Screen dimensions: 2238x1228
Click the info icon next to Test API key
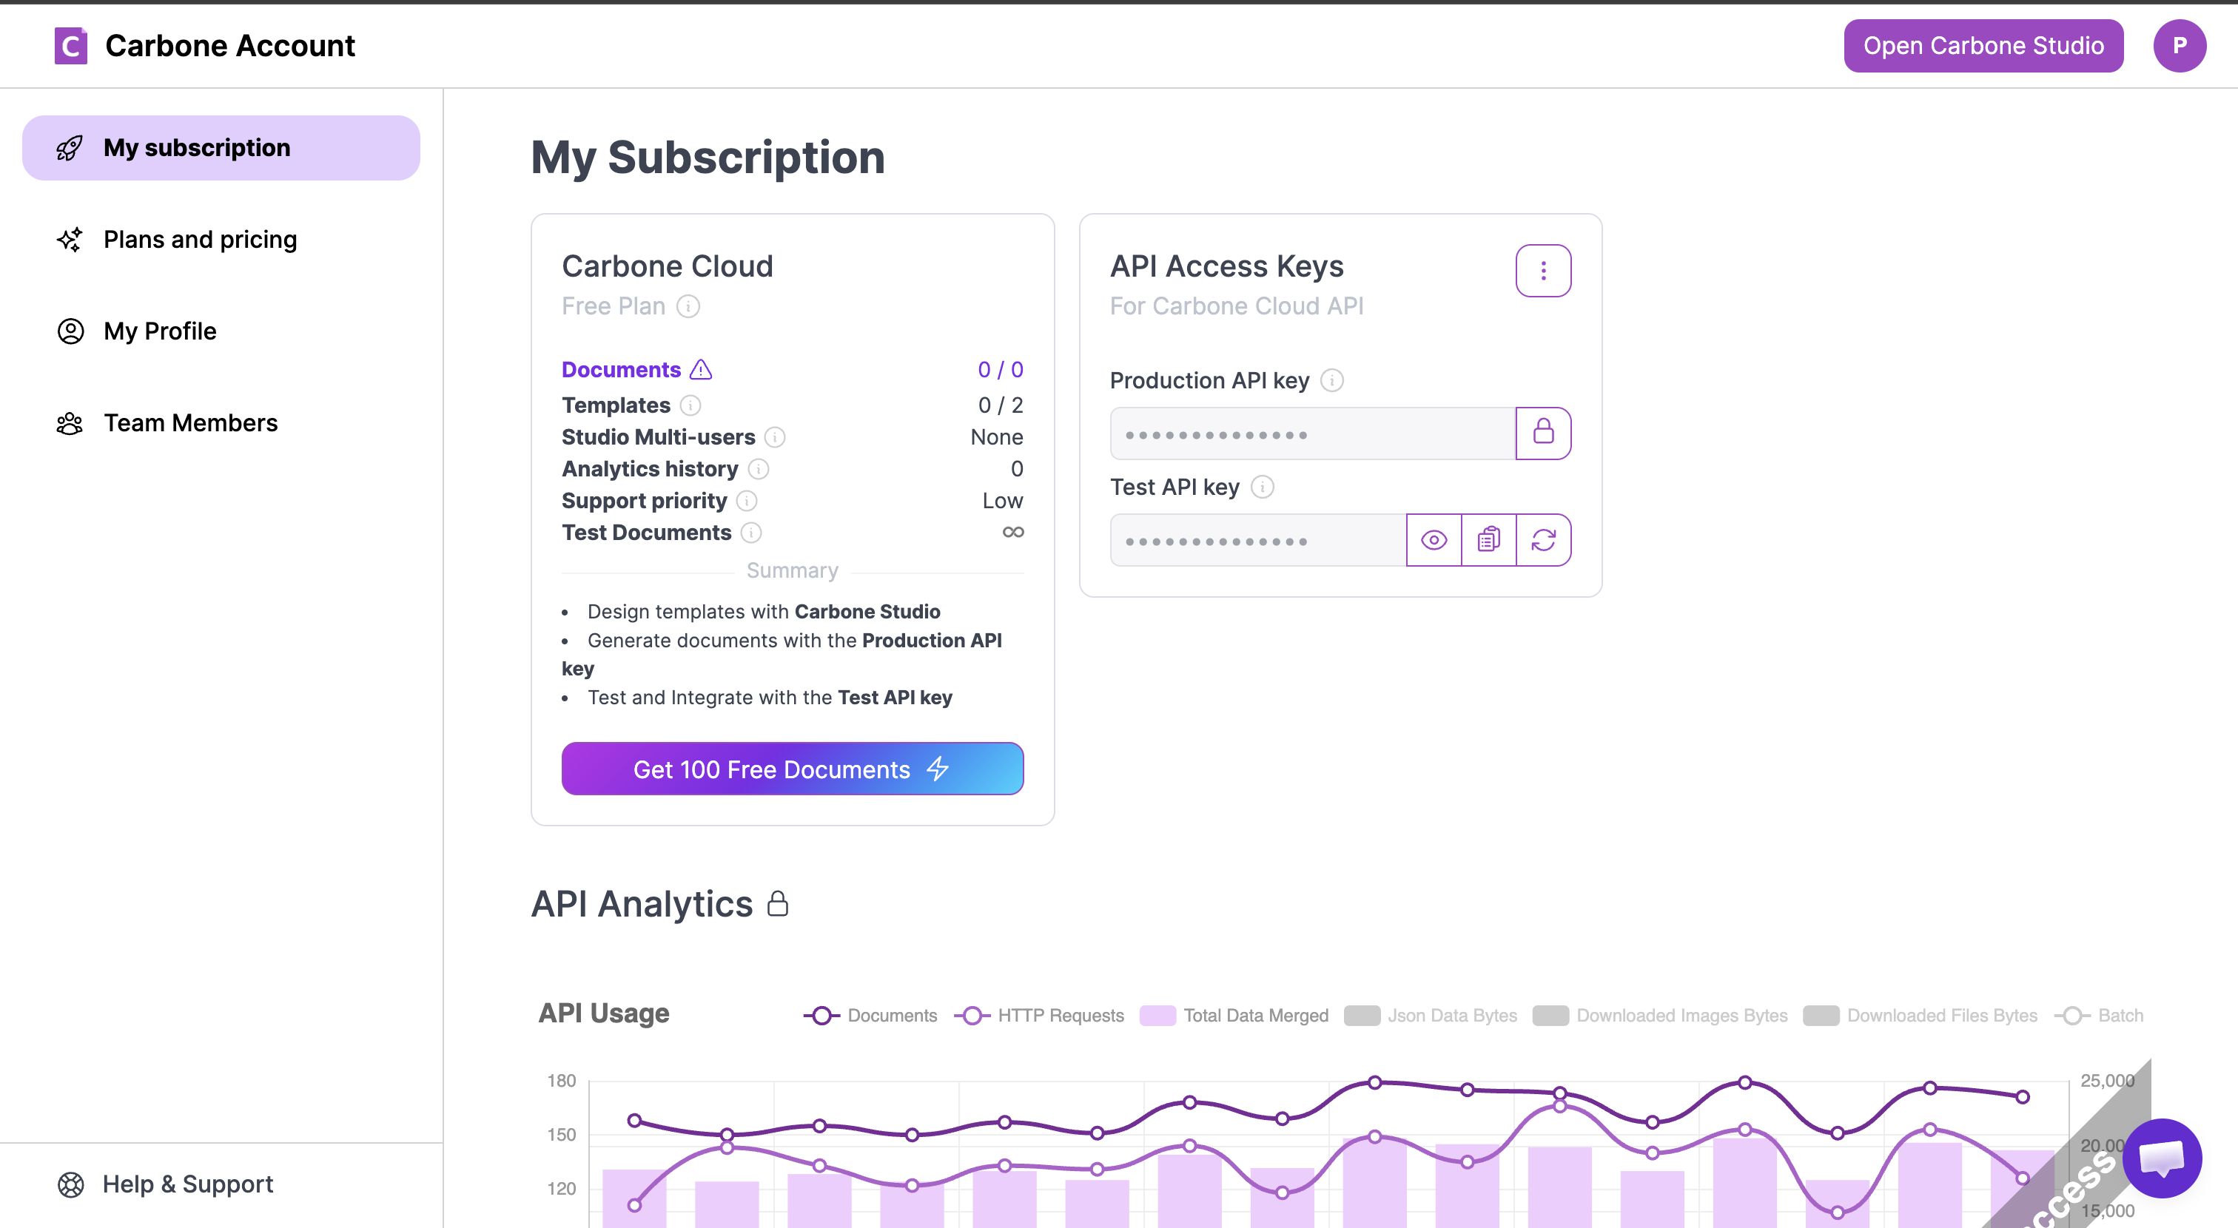[x=1263, y=488]
